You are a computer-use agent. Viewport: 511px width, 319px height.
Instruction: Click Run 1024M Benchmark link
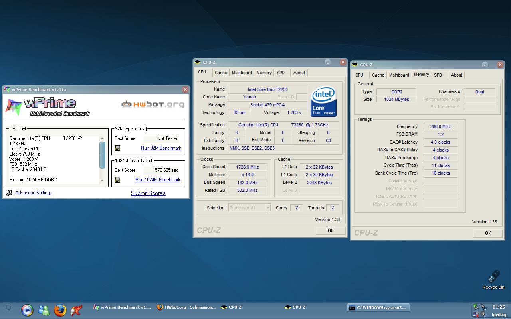(x=158, y=180)
